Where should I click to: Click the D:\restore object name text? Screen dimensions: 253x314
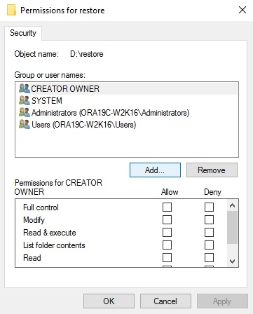[87, 54]
